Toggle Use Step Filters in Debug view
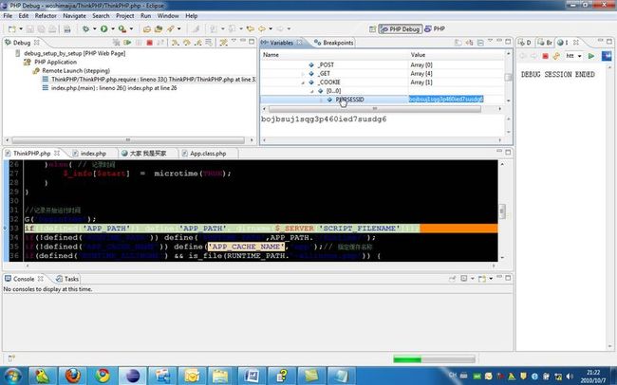The image size is (617, 385). pyautogui.click(x=223, y=43)
